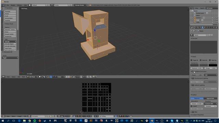Switch to World properties tab icon
Viewport: 219px width, 123px height.
coord(203,27)
